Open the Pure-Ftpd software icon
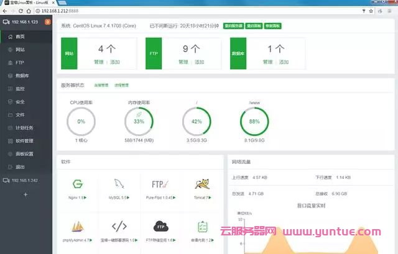This screenshot has width=398, height=254. [160, 184]
